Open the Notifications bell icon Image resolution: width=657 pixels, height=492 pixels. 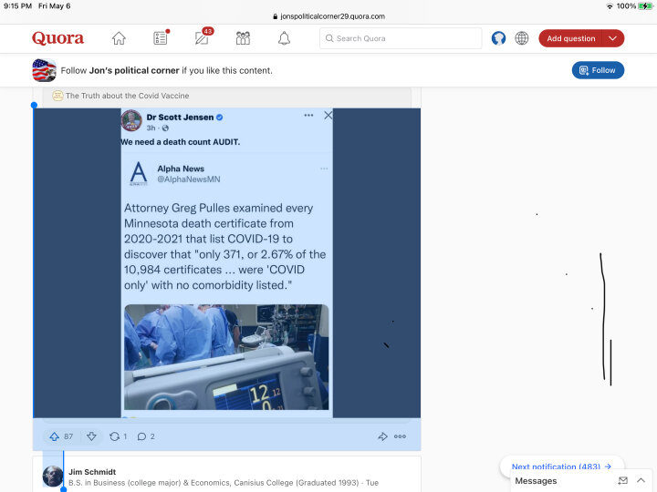click(284, 38)
